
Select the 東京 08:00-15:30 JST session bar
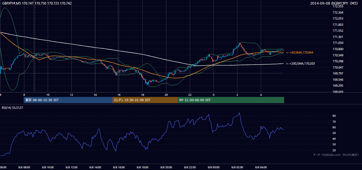68,100
